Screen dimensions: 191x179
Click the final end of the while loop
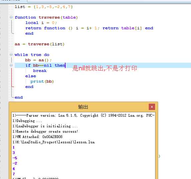[x=19, y=97]
